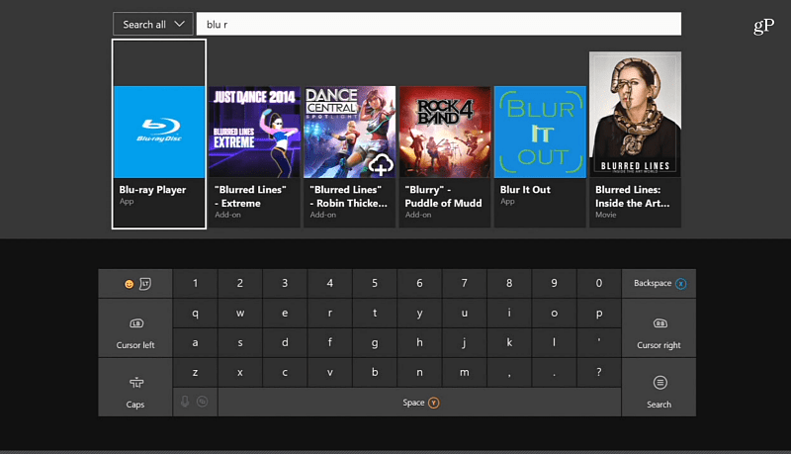The image size is (791, 454).
Task: Tap the number 2 key
Action: 240,284
